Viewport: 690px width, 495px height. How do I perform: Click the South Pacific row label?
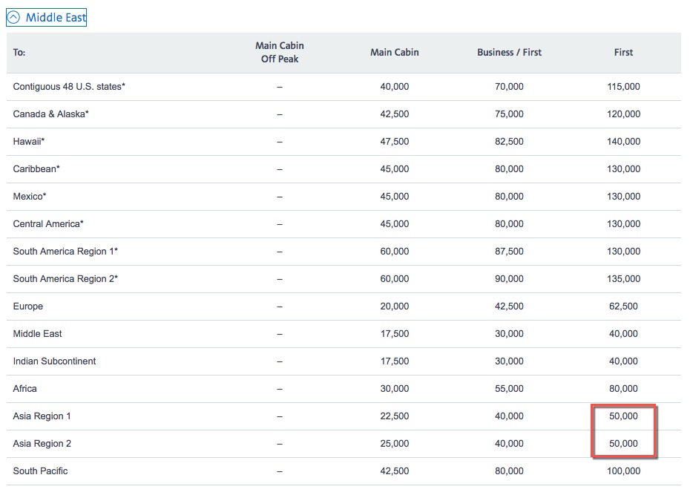pos(41,471)
